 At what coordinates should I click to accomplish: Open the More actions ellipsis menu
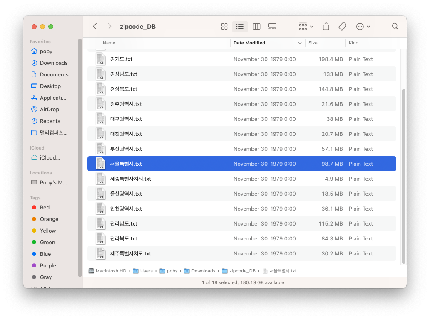363,27
